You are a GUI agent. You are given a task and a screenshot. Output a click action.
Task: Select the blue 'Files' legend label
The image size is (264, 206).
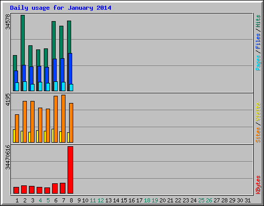tap(258, 41)
